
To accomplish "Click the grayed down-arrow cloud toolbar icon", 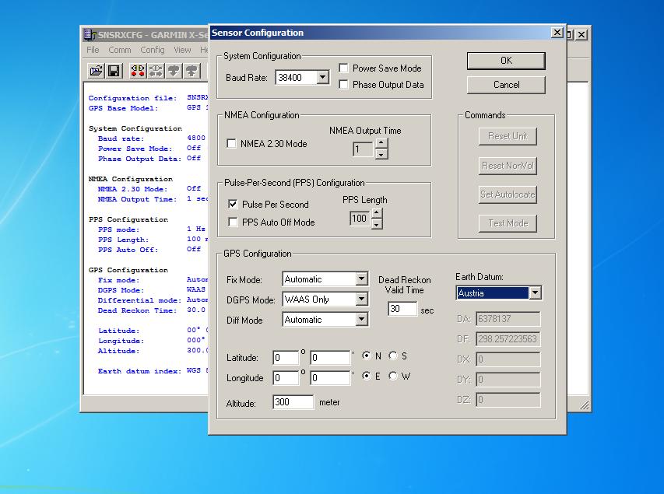I will click(x=174, y=71).
